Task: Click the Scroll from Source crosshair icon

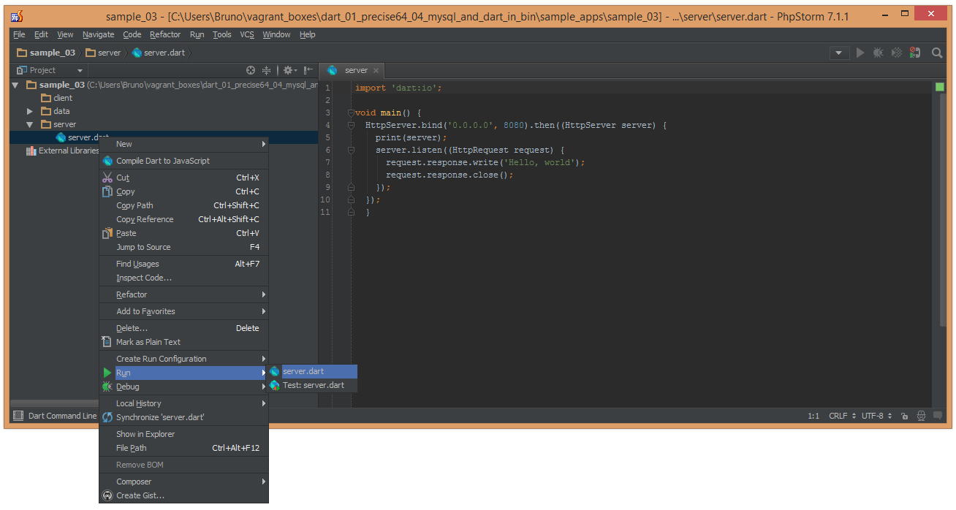Action: pyautogui.click(x=251, y=70)
